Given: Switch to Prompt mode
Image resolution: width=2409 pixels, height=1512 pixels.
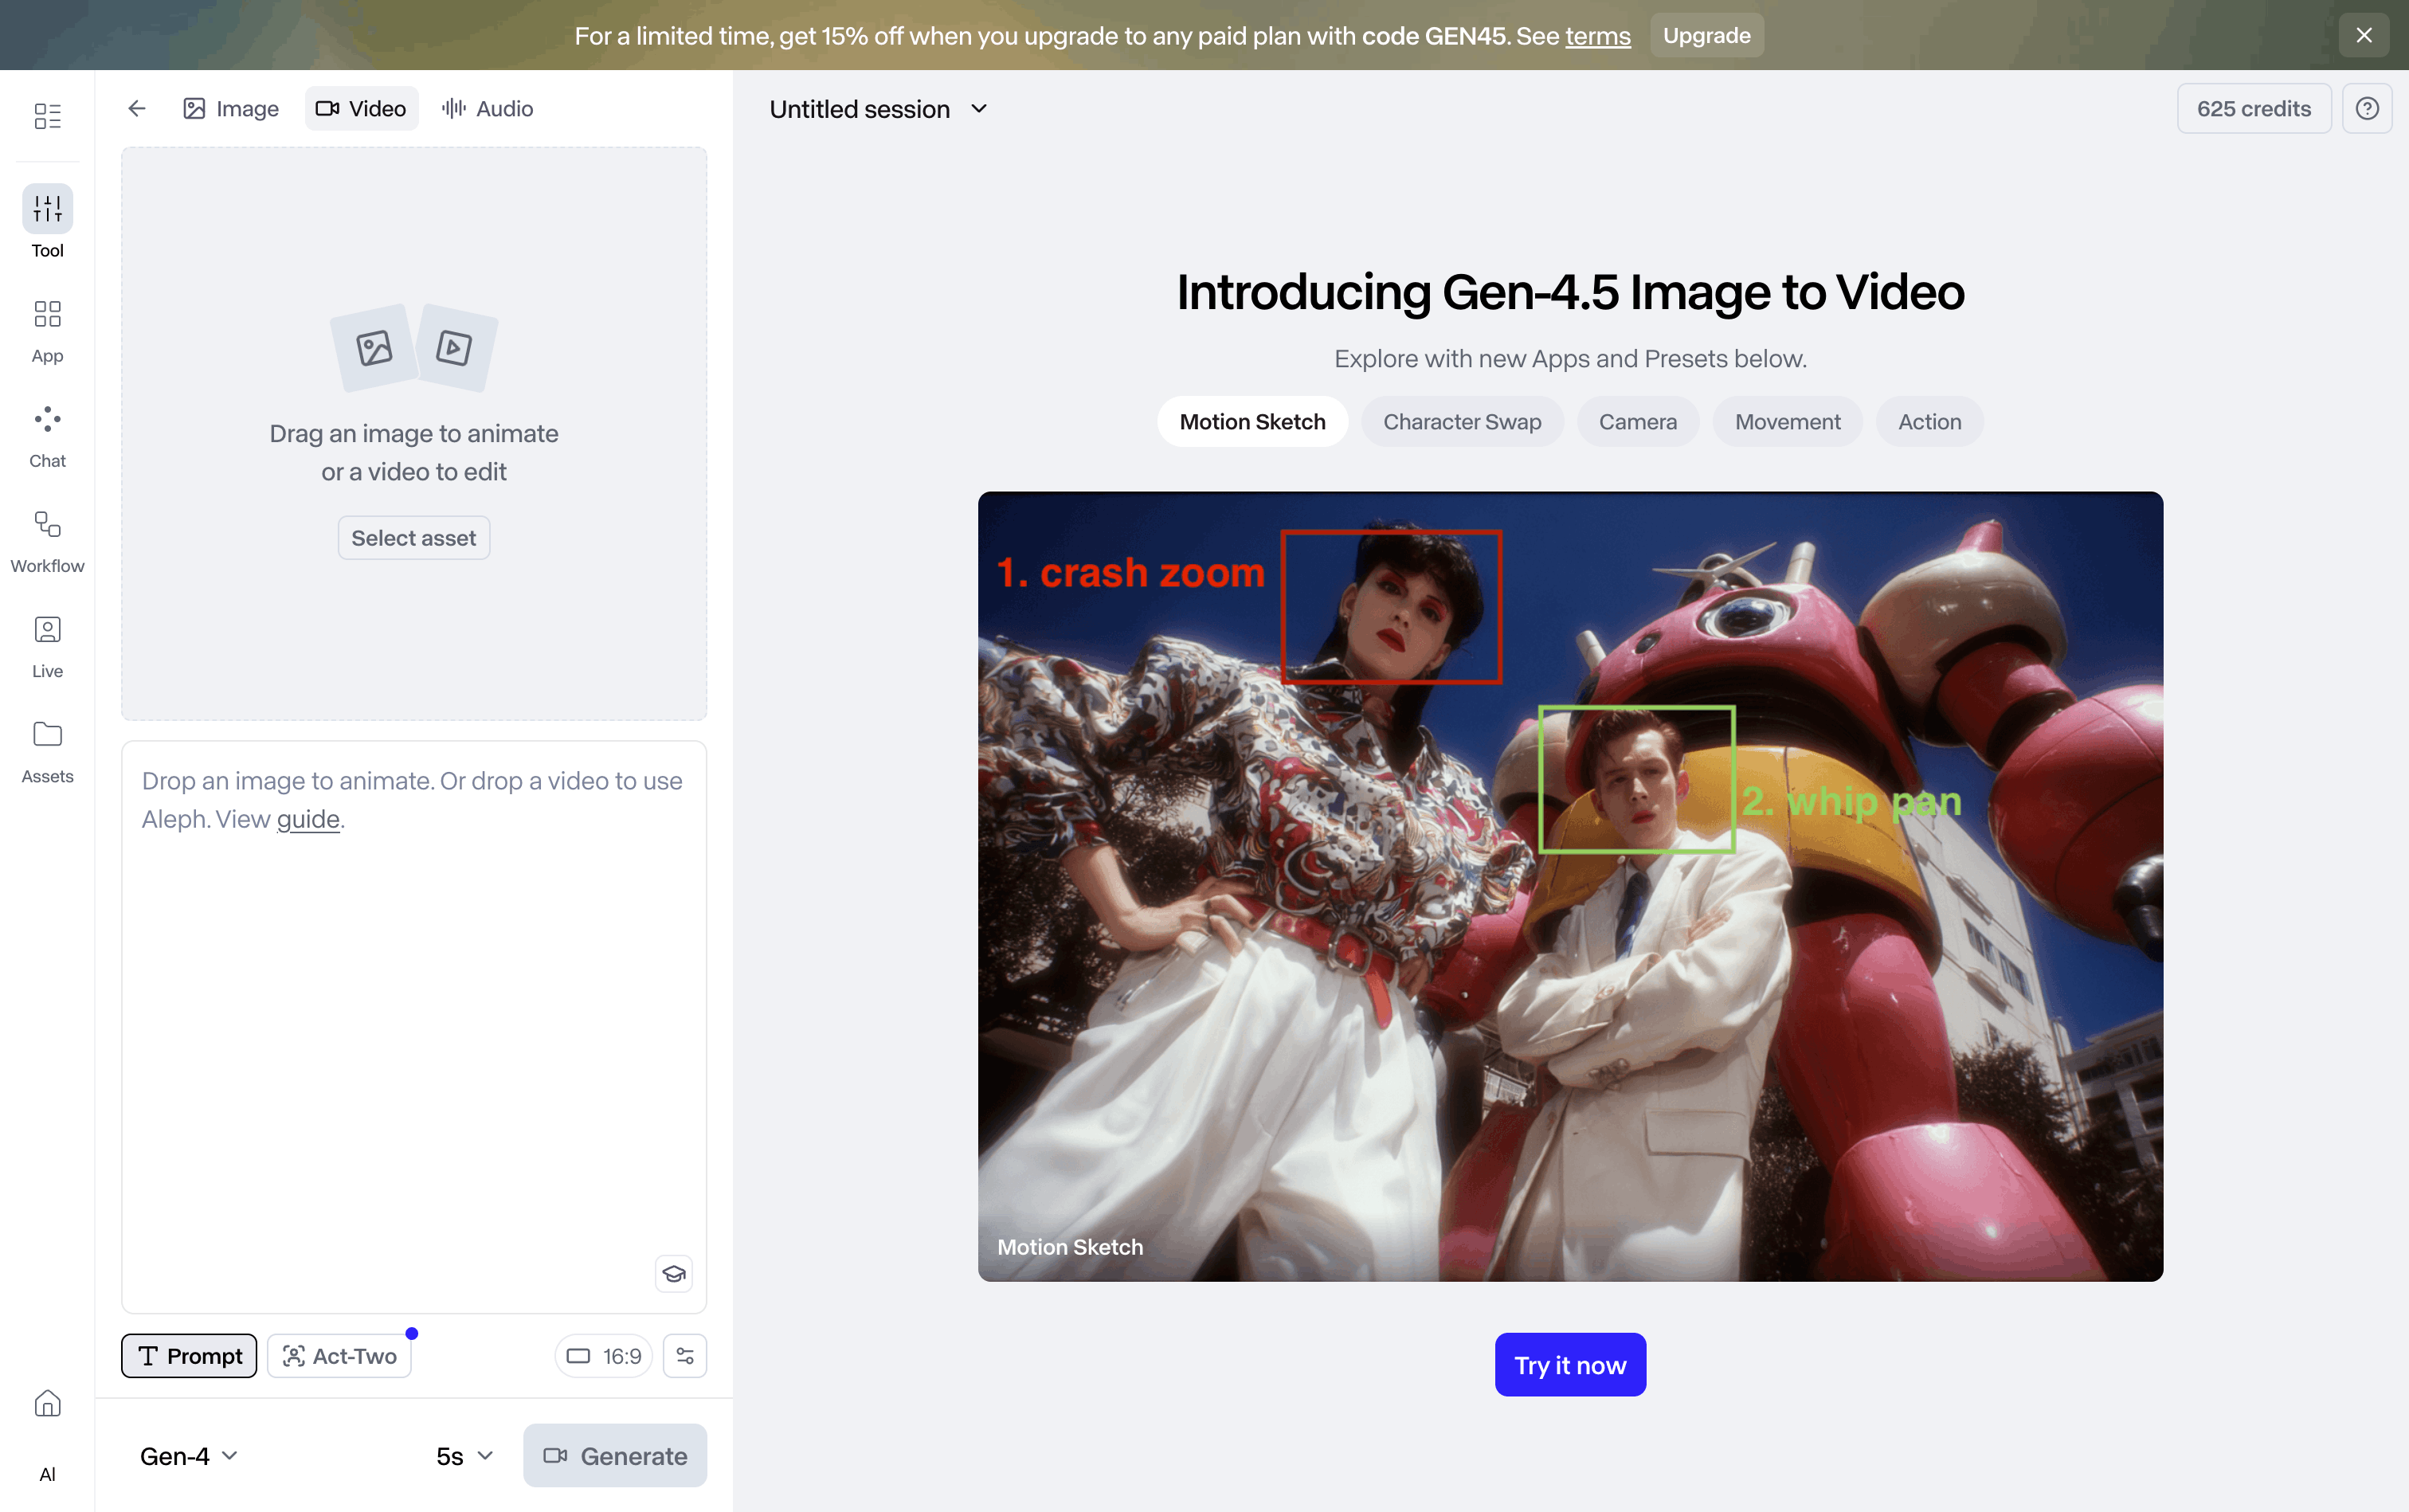Looking at the screenshot, I should coord(189,1356).
